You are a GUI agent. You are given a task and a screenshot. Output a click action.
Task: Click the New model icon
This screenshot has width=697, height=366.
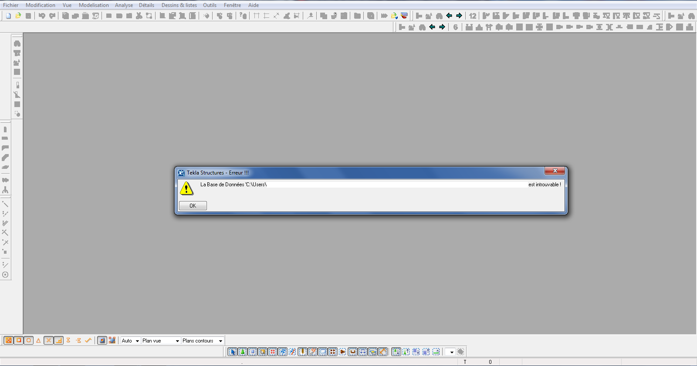[x=8, y=16]
